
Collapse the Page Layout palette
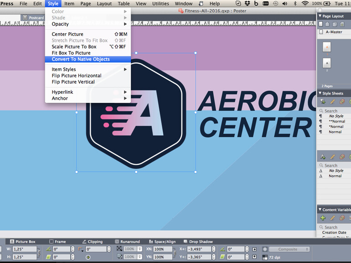click(x=320, y=16)
